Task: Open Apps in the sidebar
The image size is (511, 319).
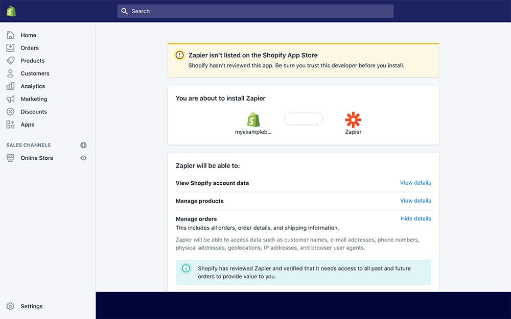Action: coord(27,125)
